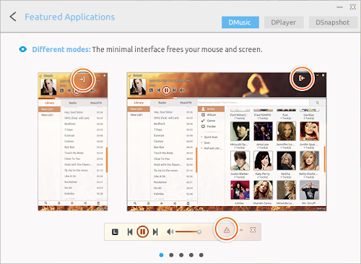Click the search icon at compact window bottom
The height and width of the screenshot is (264, 361).
coord(45,203)
